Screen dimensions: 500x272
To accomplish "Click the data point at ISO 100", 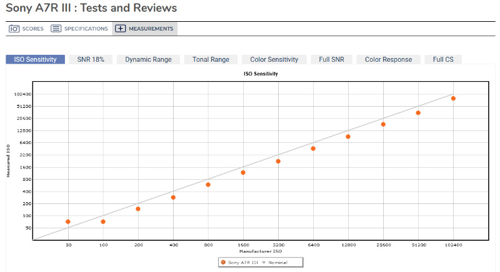I will (x=103, y=221).
